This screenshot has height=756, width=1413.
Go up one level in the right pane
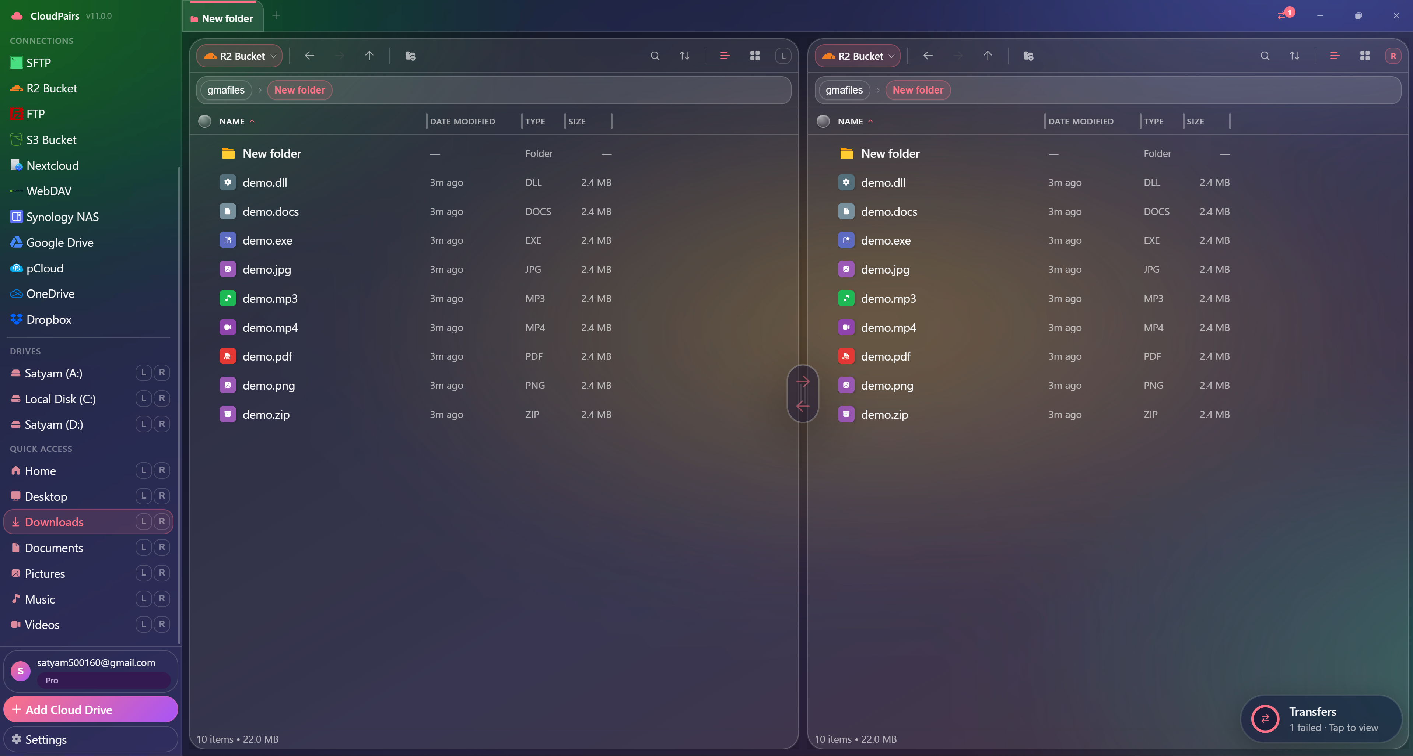point(988,56)
